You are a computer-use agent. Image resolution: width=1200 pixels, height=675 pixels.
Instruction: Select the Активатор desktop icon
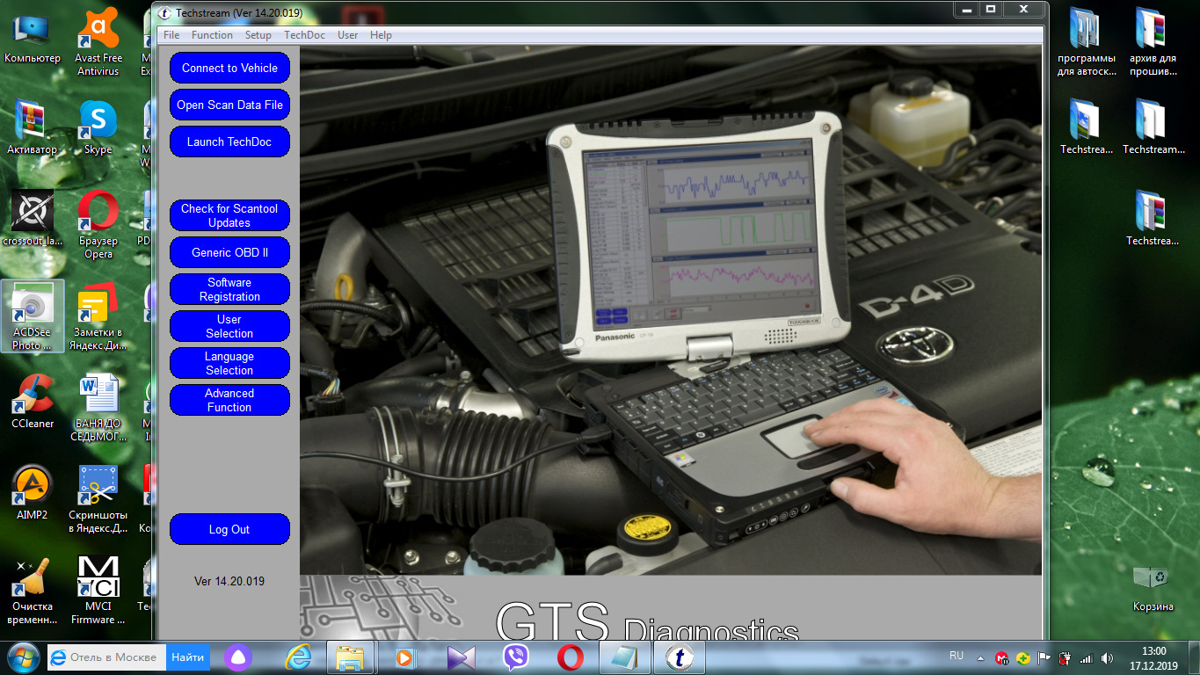coord(33,128)
